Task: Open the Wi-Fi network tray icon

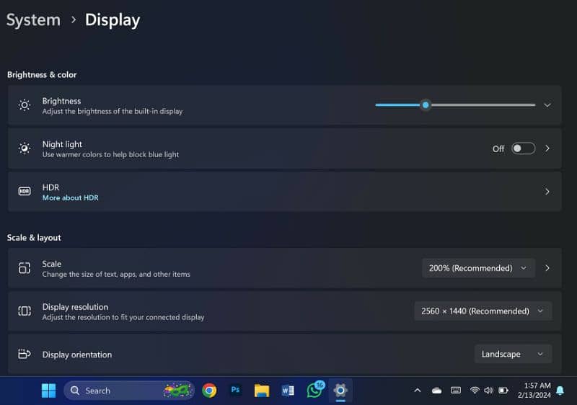Action: coord(474,391)
